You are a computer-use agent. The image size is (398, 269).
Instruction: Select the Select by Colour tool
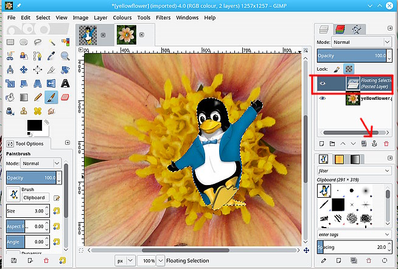[x=65, y=42]
